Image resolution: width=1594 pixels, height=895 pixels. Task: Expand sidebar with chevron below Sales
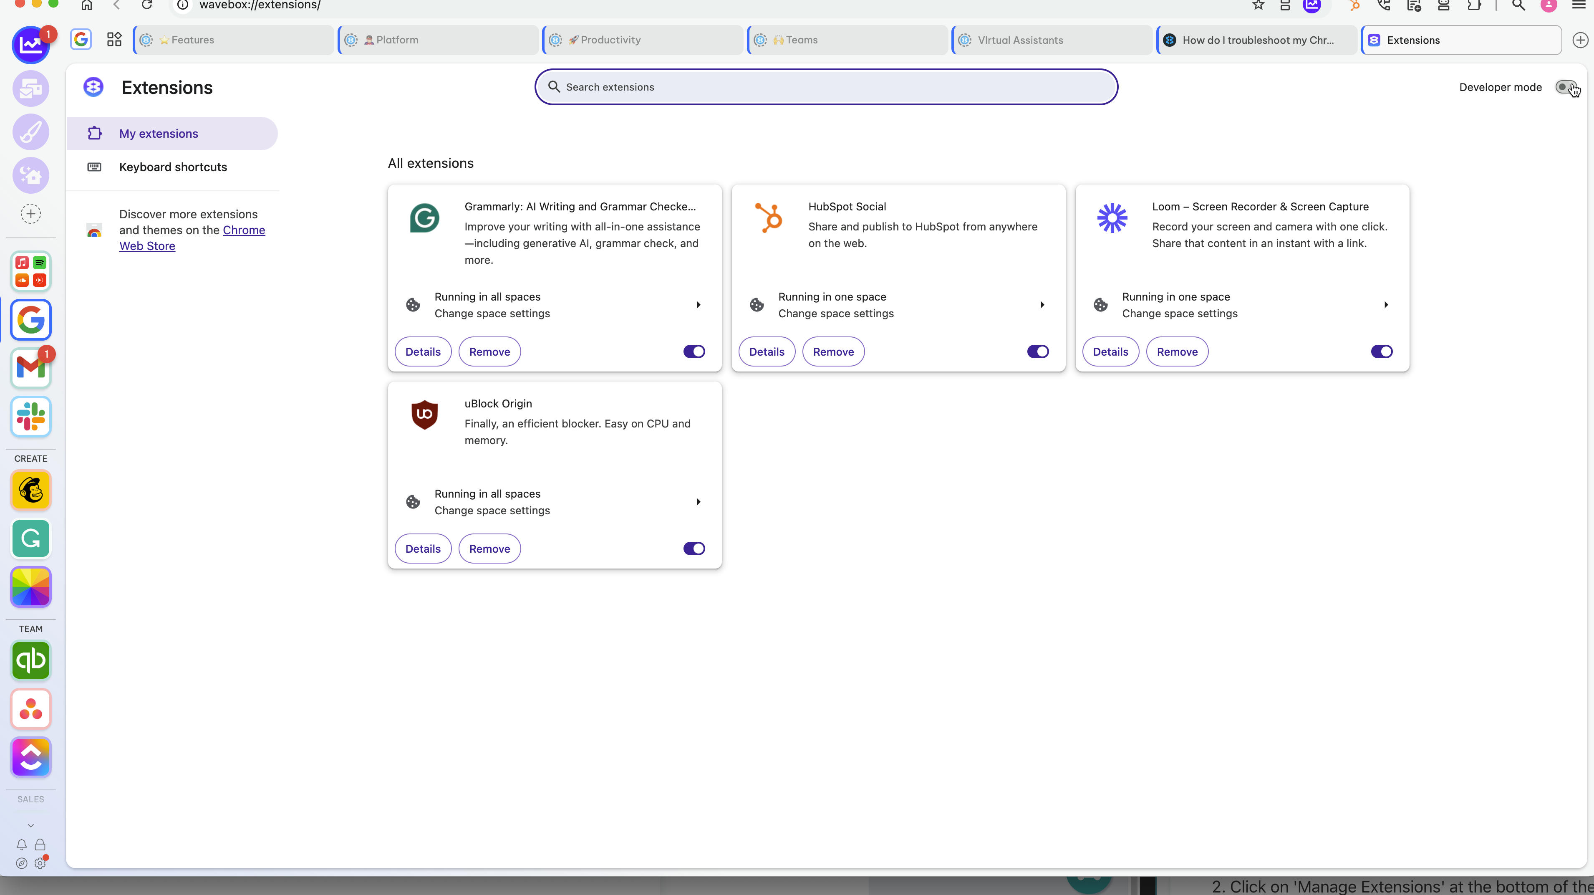pyautogui.click(x=30, y=825)
